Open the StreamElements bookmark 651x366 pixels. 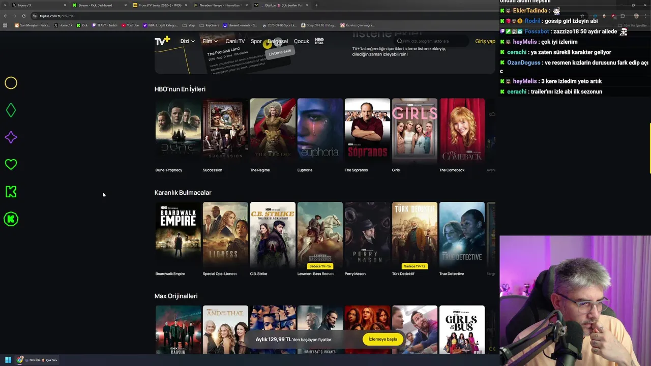[x=240, y=25]
